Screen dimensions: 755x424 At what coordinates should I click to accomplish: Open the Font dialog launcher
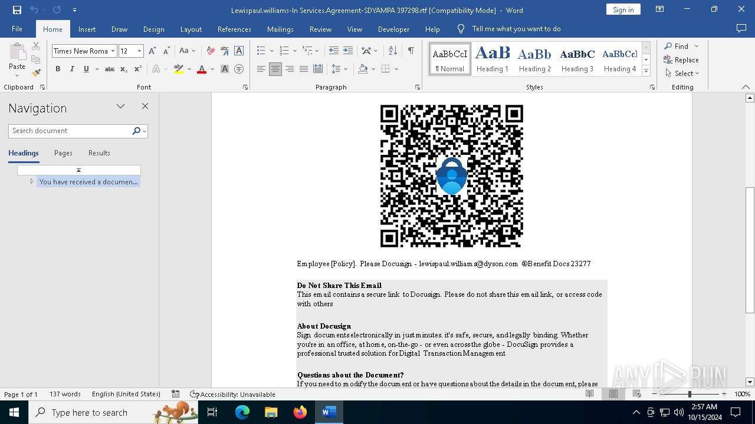click(x=245, y=87)
